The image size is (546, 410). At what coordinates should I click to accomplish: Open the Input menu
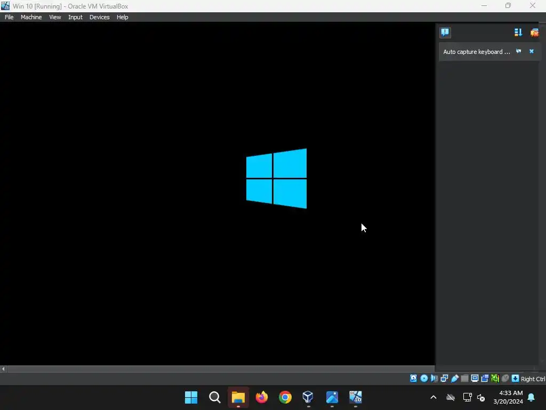pos(75,17)
